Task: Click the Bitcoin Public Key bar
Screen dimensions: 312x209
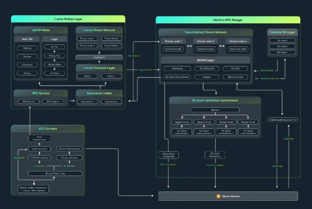Action: click(55, 173)
